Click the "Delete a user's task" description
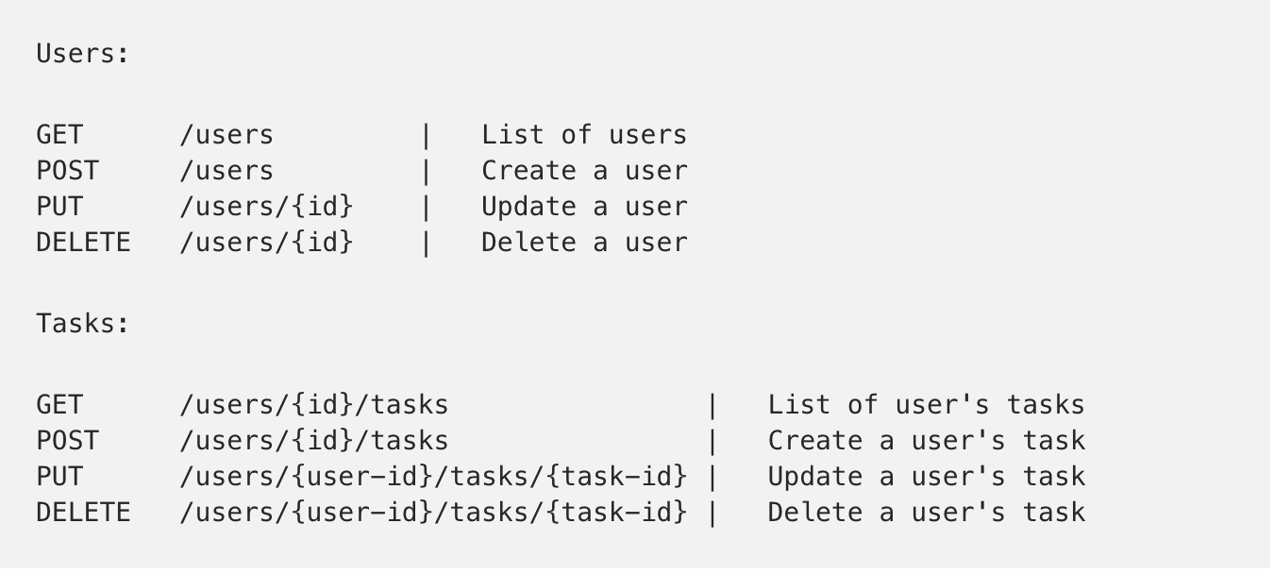Viewport: 1274px width, 574px height. 926,513
